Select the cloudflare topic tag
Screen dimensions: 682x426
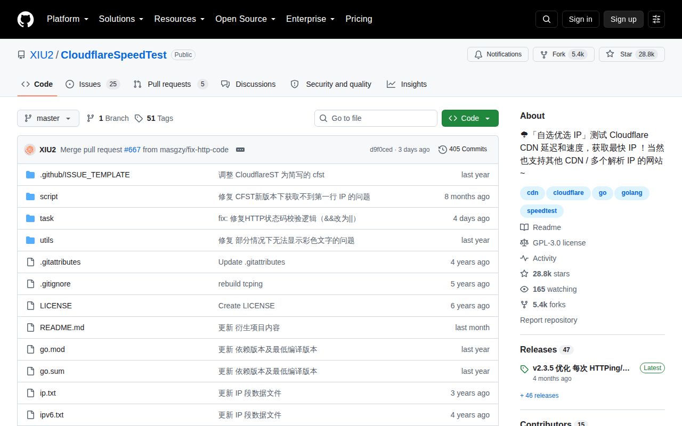click(x=569, y=193)
